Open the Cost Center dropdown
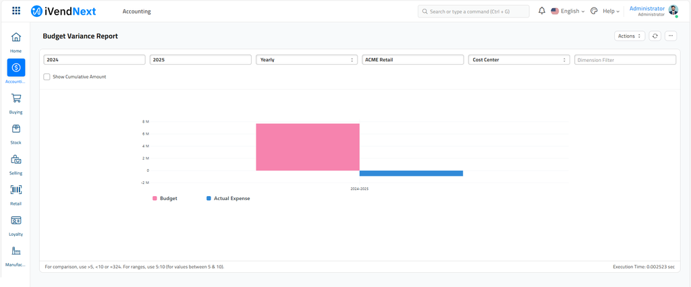 click(x=518, y=60)
